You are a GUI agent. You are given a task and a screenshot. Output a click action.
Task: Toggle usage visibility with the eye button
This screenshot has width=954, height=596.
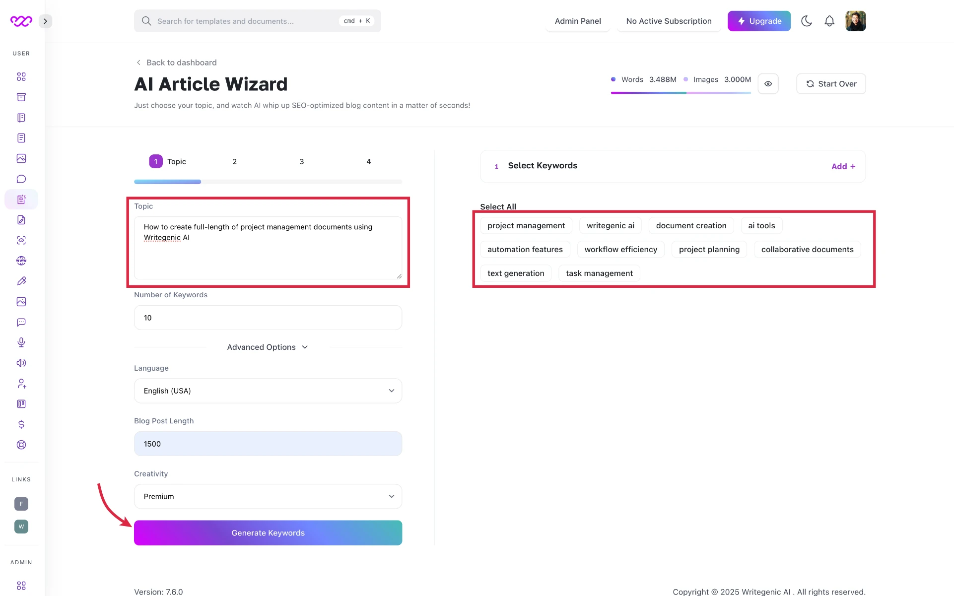(768, 84)
